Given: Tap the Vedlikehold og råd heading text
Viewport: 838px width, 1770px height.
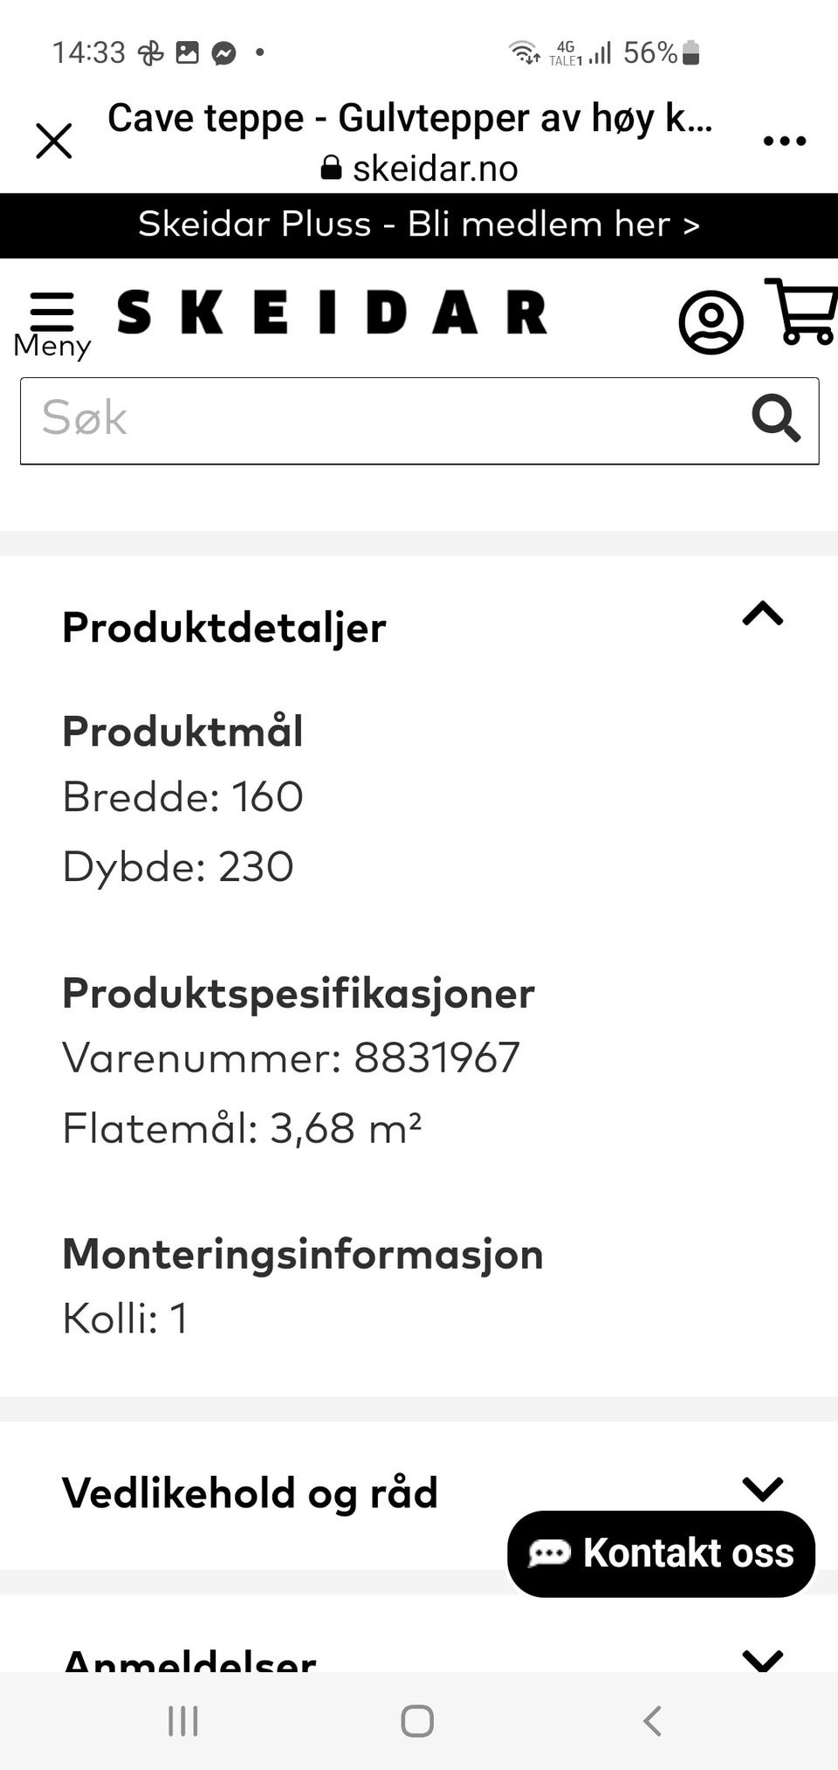Looking at the screenshot, I should click(x=250, y=1492).
